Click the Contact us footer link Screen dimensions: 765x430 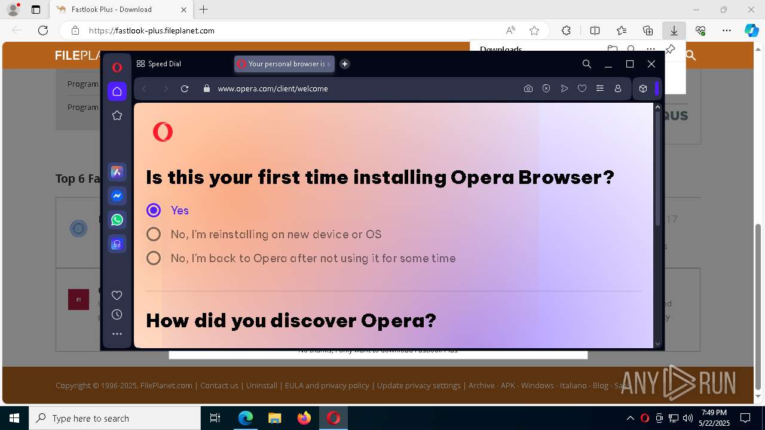(219, 385)
